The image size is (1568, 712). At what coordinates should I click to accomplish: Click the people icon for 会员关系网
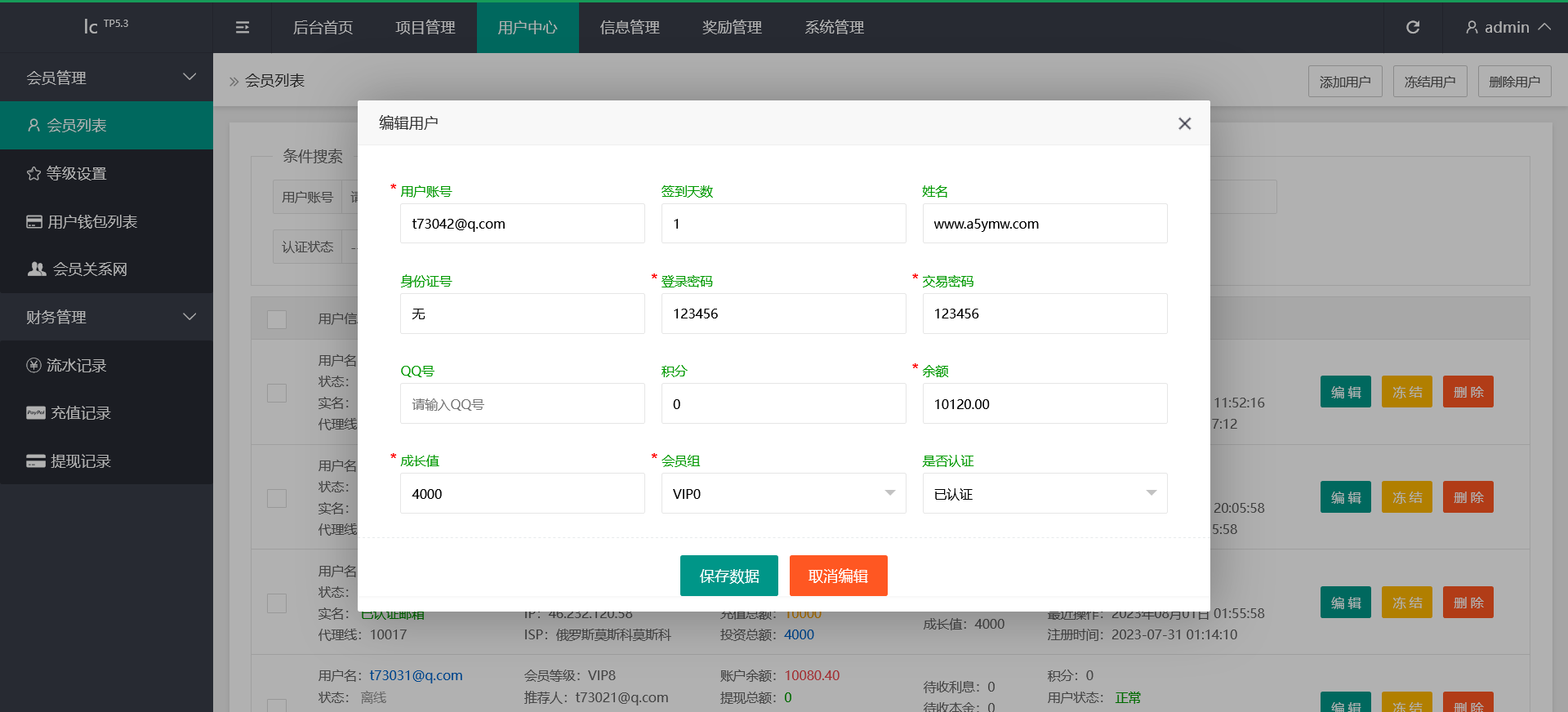click(x=37, y=269)
